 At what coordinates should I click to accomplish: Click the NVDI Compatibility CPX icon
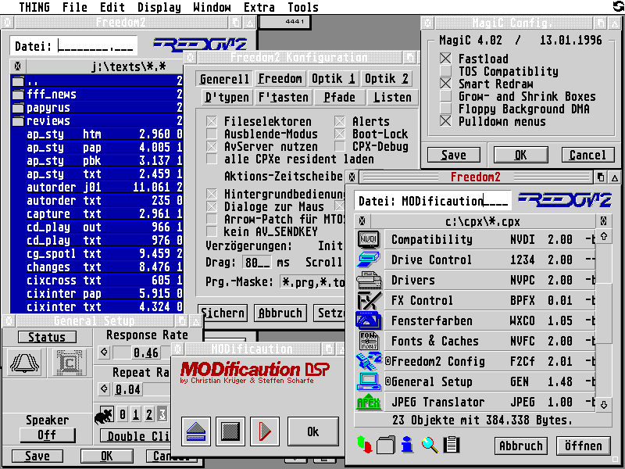click(368, 239)
